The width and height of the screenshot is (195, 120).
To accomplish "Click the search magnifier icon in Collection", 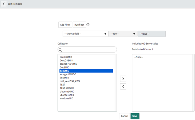I will (x=60, y=50).
